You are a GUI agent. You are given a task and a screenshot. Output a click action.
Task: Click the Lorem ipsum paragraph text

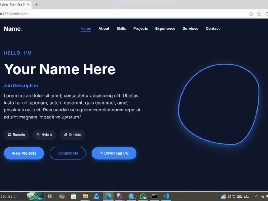pos(72,106)
